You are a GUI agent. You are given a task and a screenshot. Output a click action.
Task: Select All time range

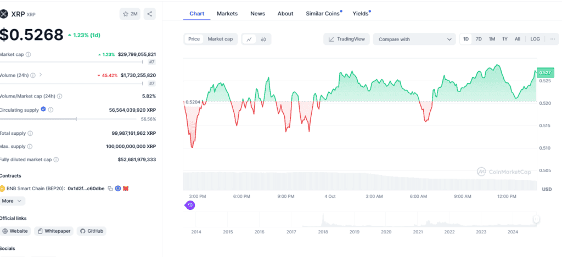(x=518, y=39)
